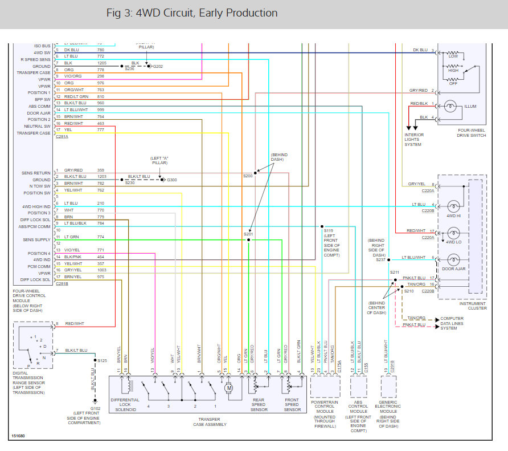The height and width of the screenshot is (451, 508).
Task: Click the YEL/WHT 762 wire label
Action: tap(84, 190)
